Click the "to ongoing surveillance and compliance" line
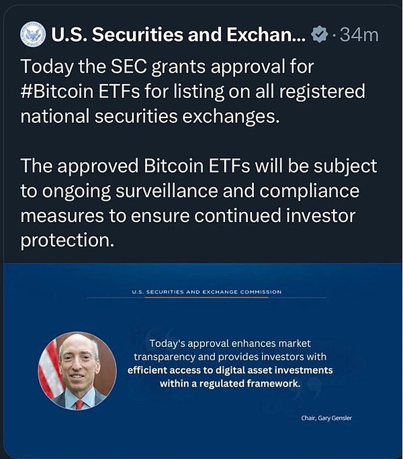This screenshot has height=459, width=403. click(x=190, y=191)
